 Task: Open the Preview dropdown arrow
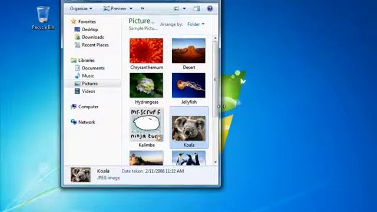[x=131, y=8]
